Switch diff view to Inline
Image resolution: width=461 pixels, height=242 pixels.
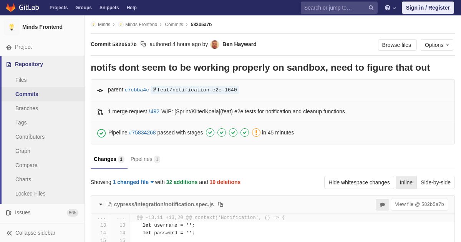(x=406, y=182)
